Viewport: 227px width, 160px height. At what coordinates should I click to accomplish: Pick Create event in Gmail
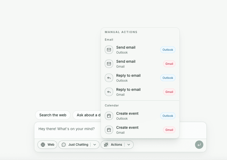tap(140, 130)
